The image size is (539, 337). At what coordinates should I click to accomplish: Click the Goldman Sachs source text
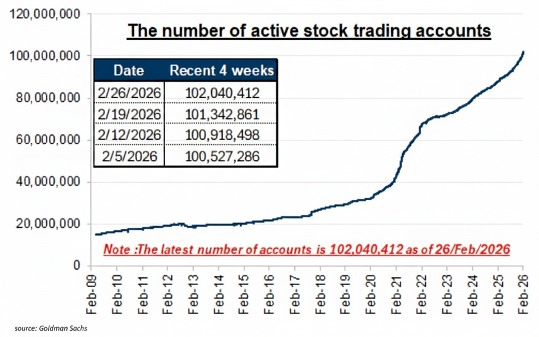(51, 329)
